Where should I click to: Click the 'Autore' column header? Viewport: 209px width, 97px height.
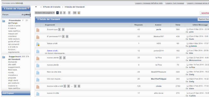158,25
